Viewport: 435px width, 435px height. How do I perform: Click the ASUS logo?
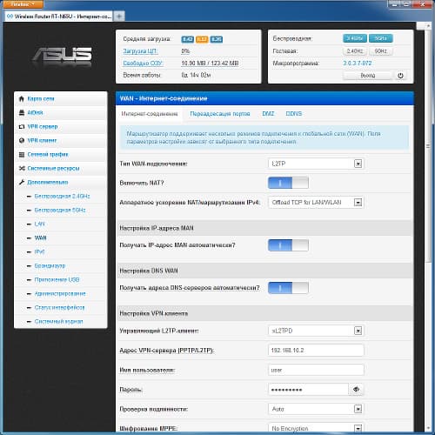63,55
